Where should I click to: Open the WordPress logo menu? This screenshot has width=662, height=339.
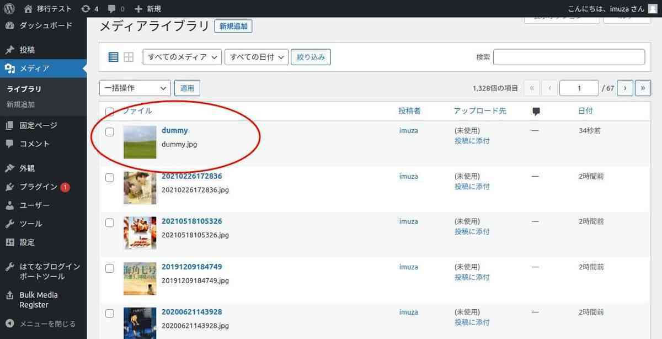tap(9, 8)
